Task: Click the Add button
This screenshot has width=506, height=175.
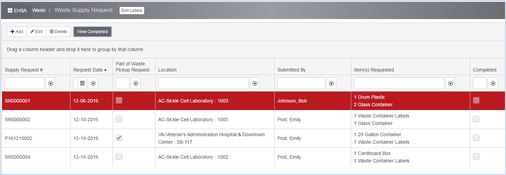Action: (x=17, y=32)
